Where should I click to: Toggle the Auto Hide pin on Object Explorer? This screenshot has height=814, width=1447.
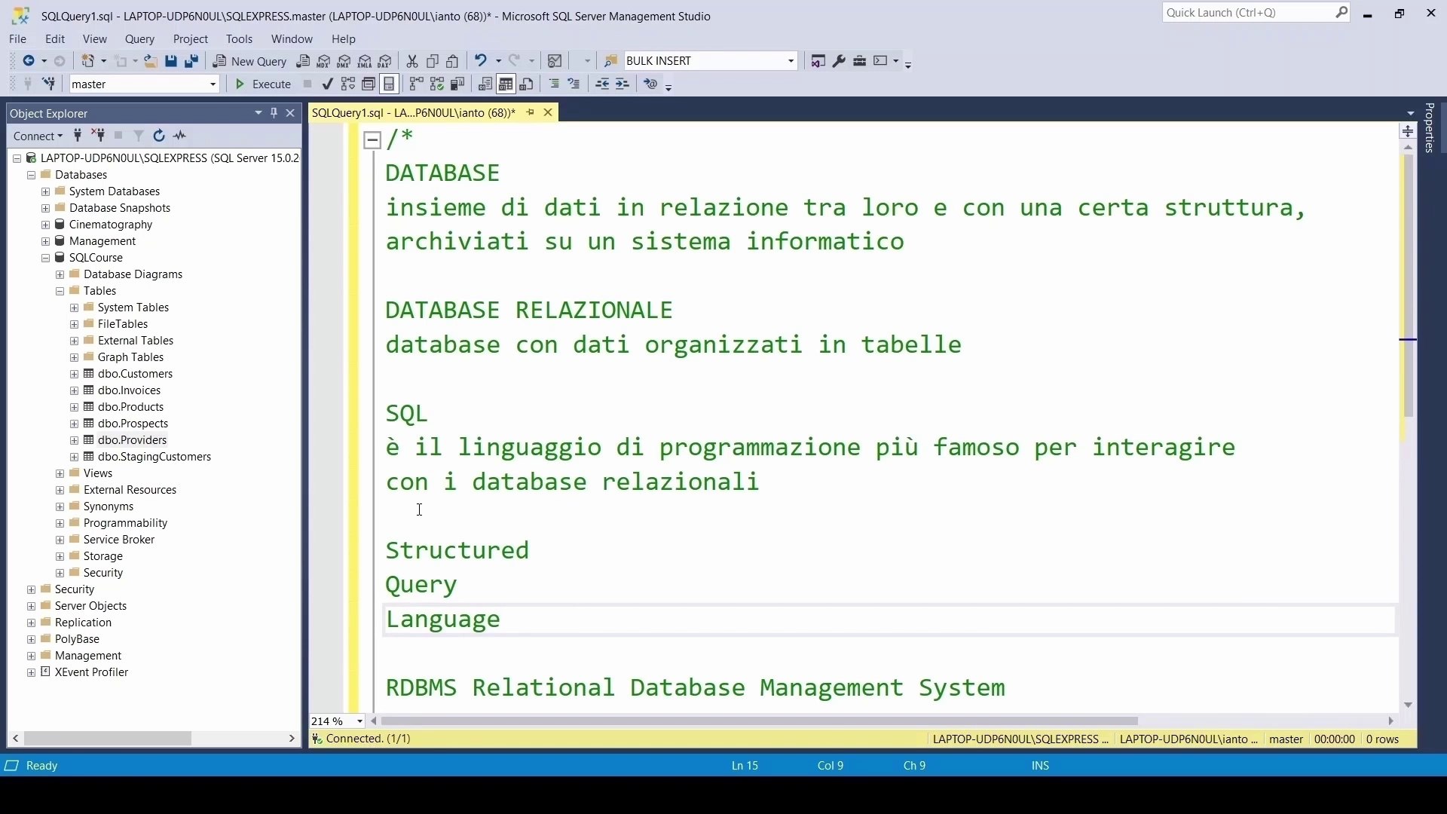coord(274,113)
